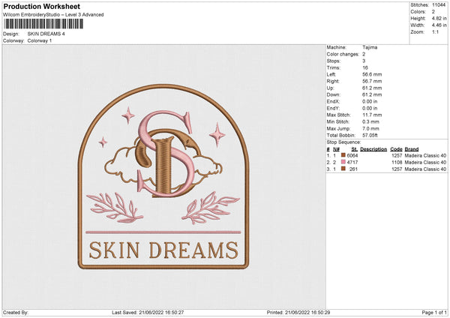Click the Height value '4.82 in'
The width and height of the screenshot is (450, 318).
pyautogui.click(x=439, y=18)
